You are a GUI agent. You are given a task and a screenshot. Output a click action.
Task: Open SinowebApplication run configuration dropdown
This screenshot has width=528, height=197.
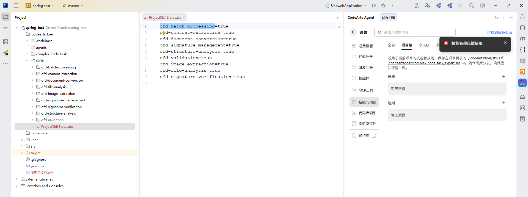pyautogui.click(x=346, y=5)
